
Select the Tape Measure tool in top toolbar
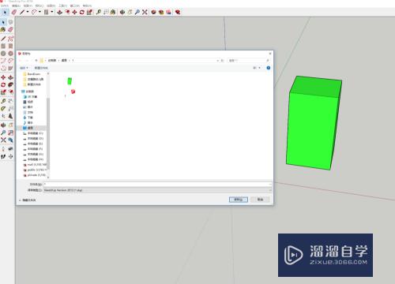pos(99,12)
